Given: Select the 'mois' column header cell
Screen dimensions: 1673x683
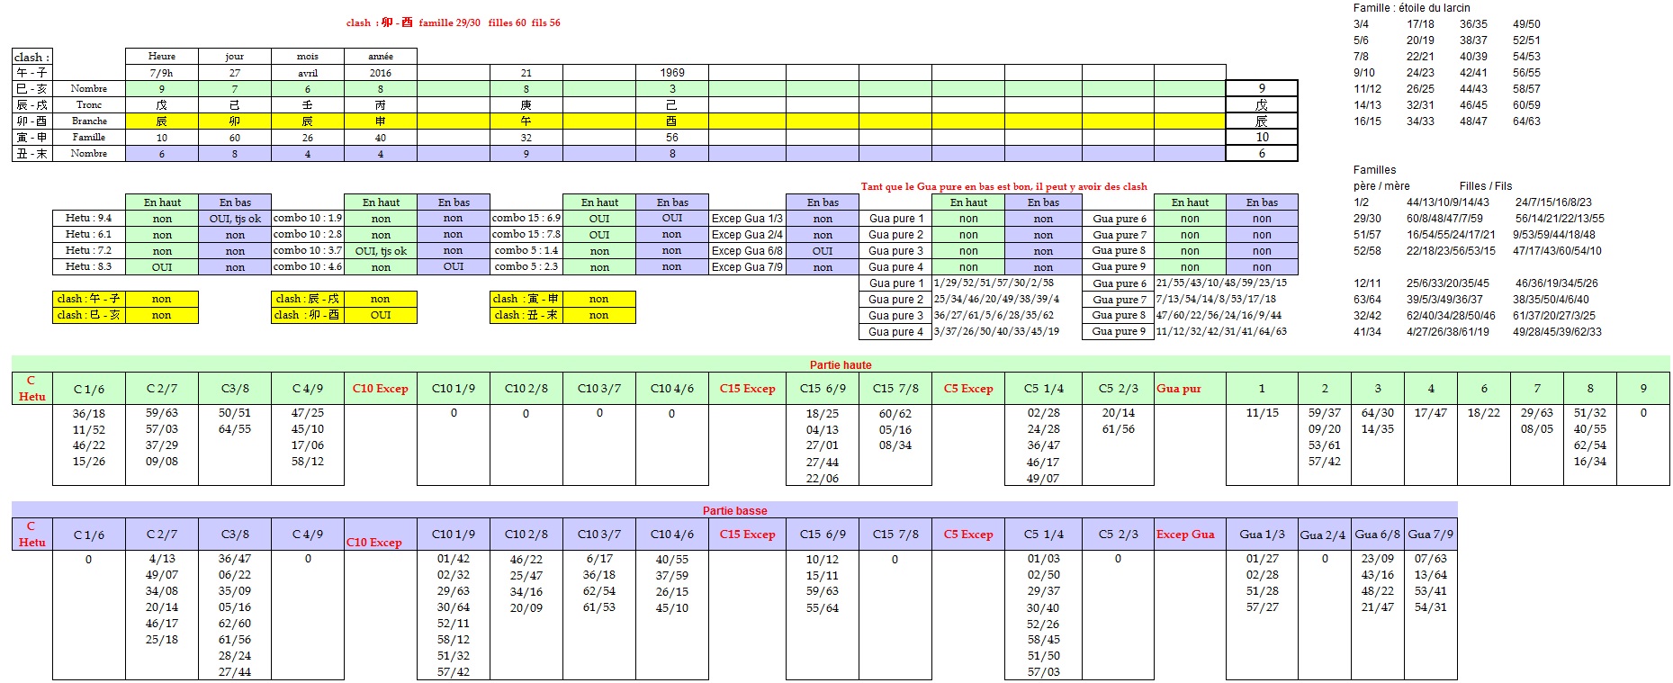Looking at the screenshot, I should click(x=308, y=56).
